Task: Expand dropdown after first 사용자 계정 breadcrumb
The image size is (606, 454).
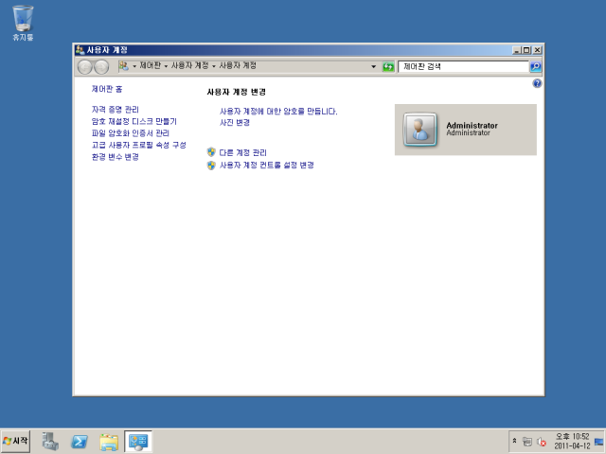Action: pos(214,66)
